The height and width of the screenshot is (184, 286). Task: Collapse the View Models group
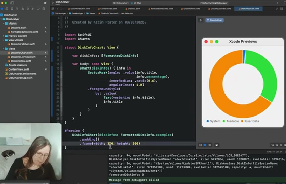pos(3,40)
